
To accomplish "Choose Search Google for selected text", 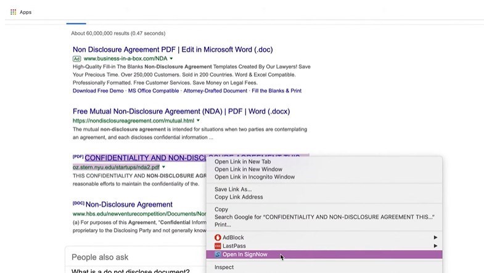I will pyautogui.click(x=324, y=217).
